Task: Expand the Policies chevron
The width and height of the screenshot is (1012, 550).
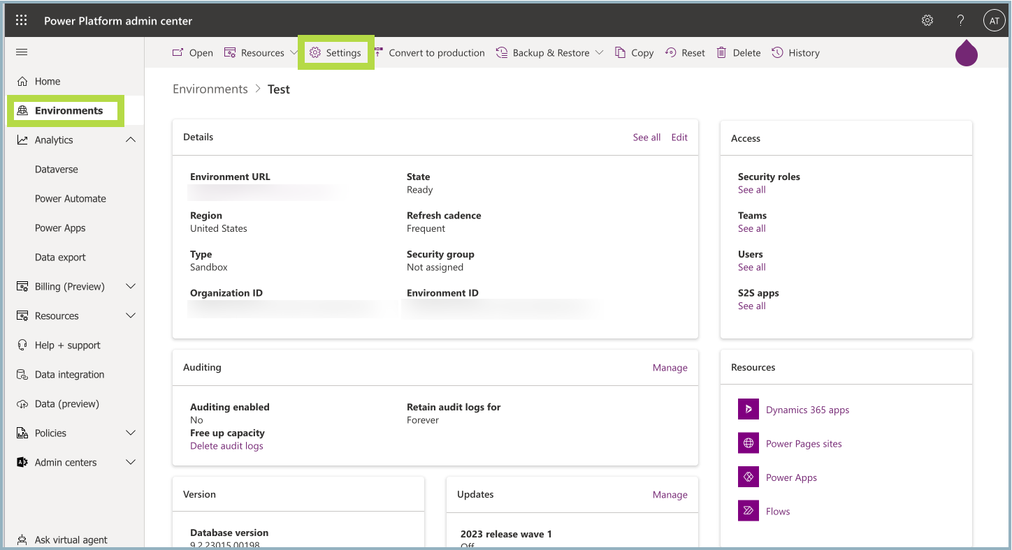Action: pos(131,433)
